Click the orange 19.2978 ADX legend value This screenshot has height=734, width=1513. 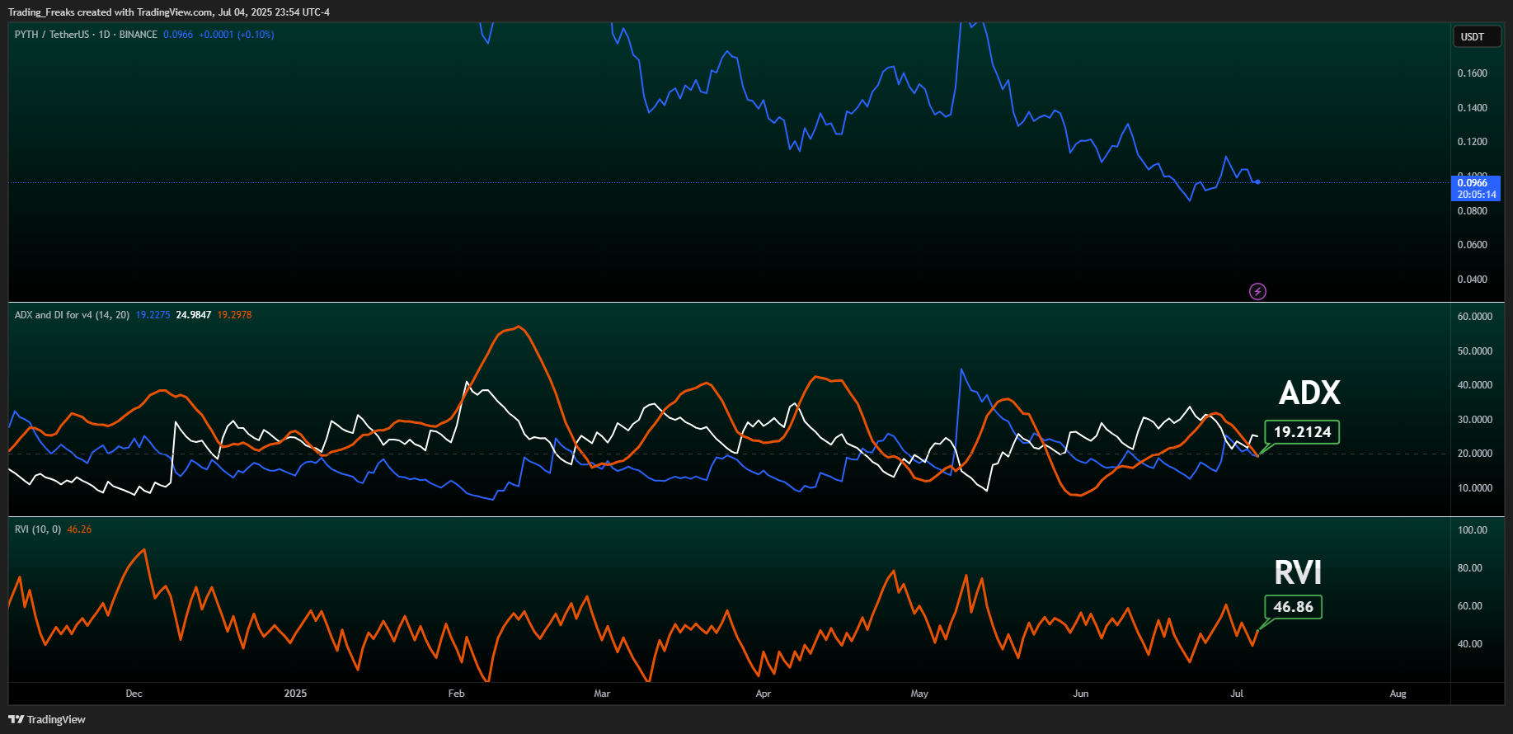point(234,315)
